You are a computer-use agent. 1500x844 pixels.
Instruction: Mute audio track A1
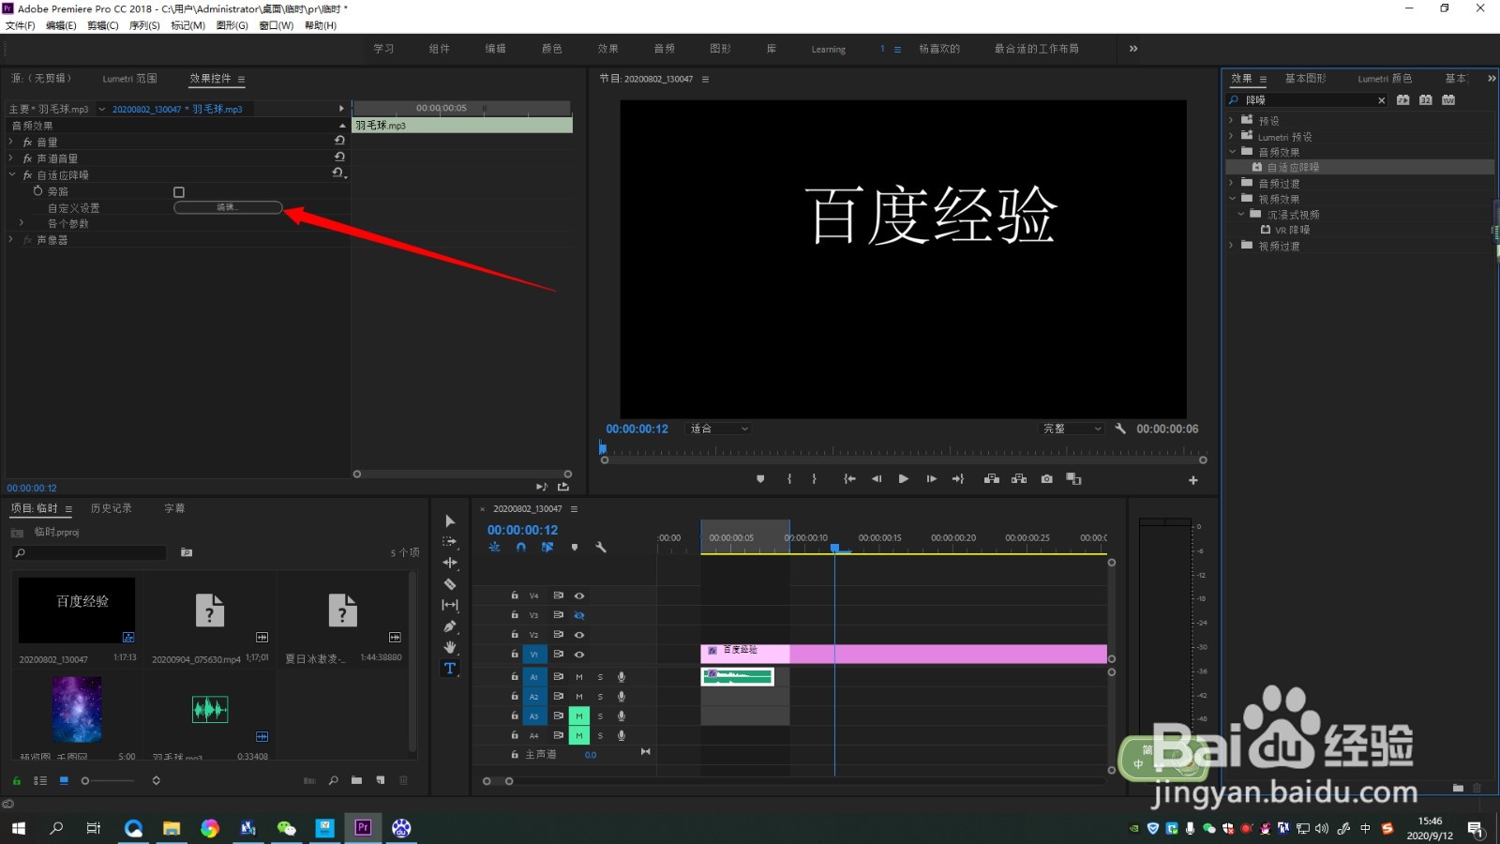pos(578,676)
